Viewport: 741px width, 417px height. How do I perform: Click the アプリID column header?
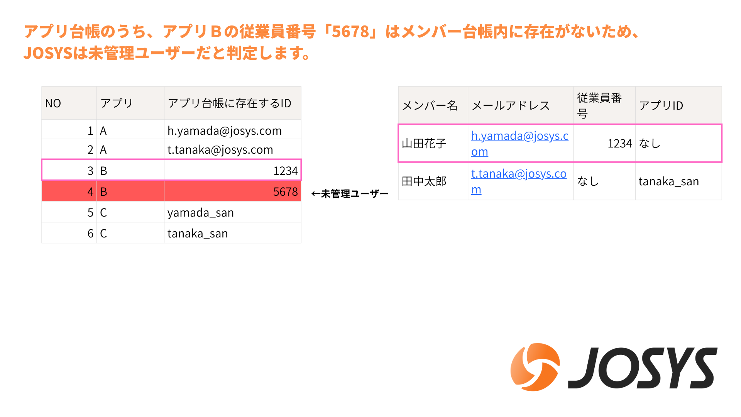coord(661,105)
